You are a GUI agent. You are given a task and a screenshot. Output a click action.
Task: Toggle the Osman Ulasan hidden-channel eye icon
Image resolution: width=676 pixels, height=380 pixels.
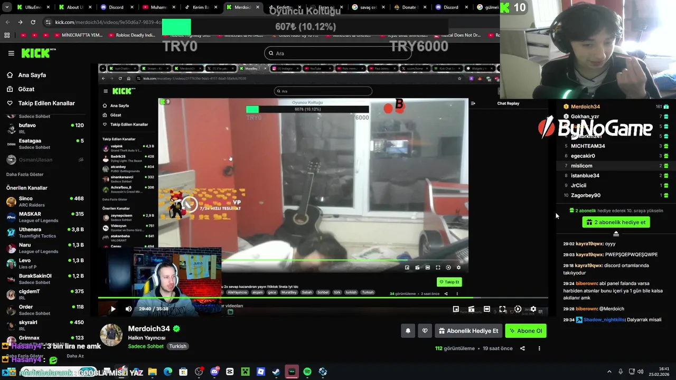81,160
